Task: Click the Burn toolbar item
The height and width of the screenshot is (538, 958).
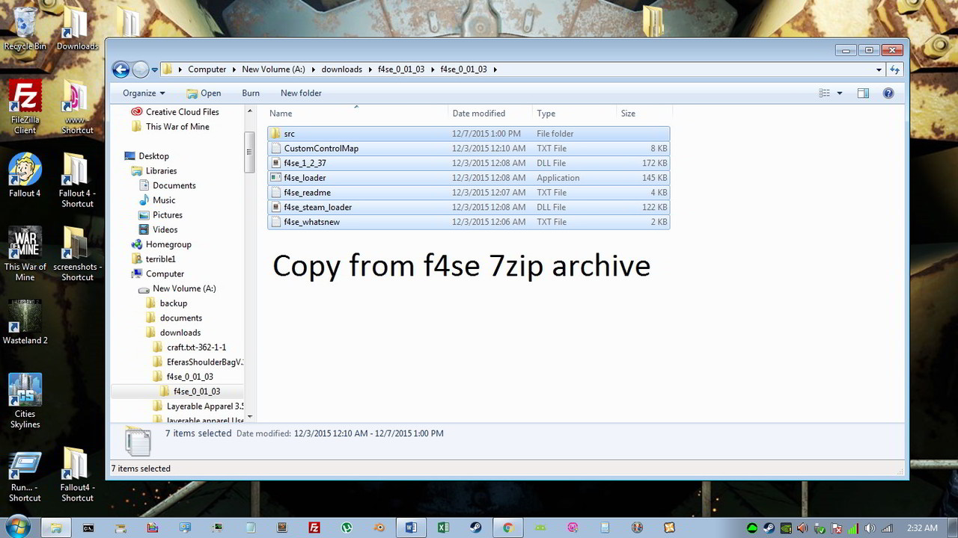Action: [250, 93]
